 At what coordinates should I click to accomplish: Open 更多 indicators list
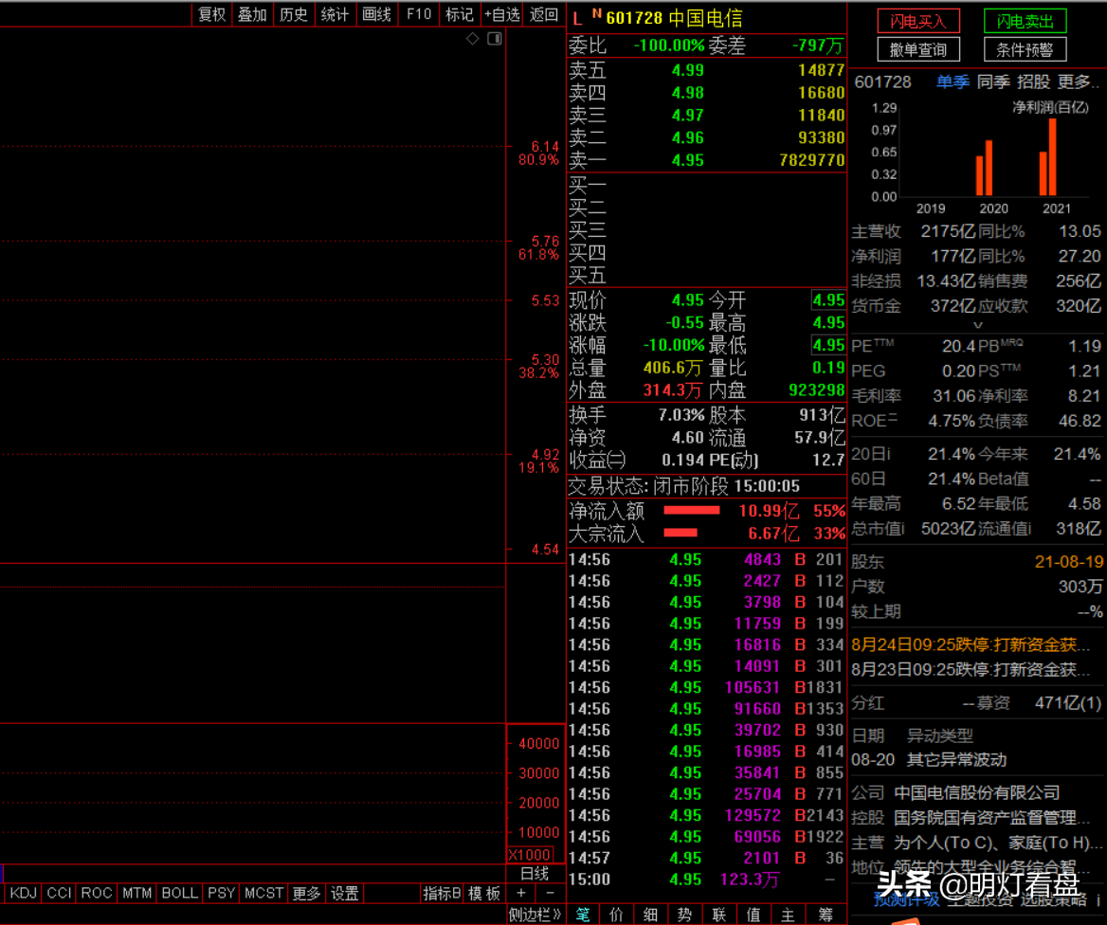(x=306, y=893)
